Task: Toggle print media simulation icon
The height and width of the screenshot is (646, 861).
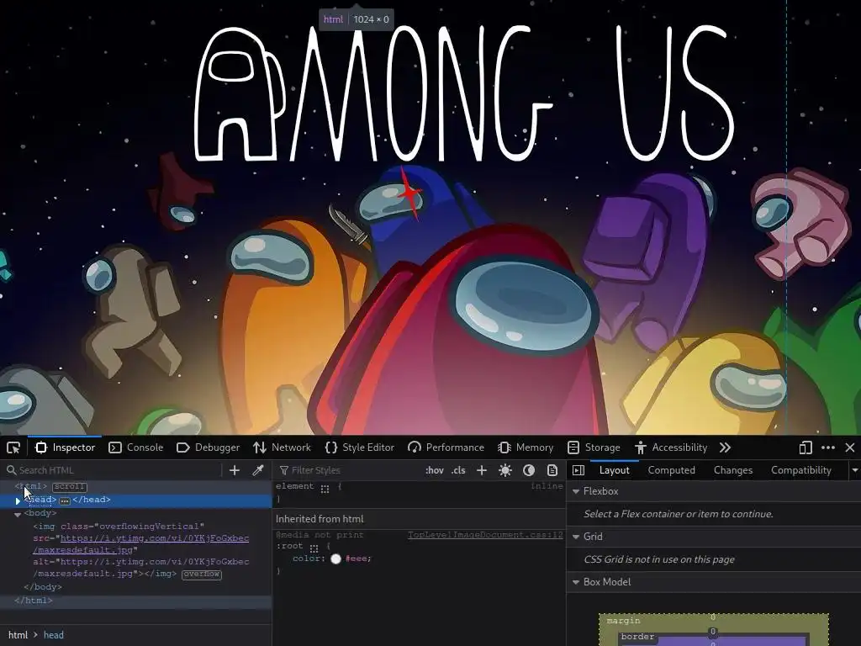Action: (552, 470)
